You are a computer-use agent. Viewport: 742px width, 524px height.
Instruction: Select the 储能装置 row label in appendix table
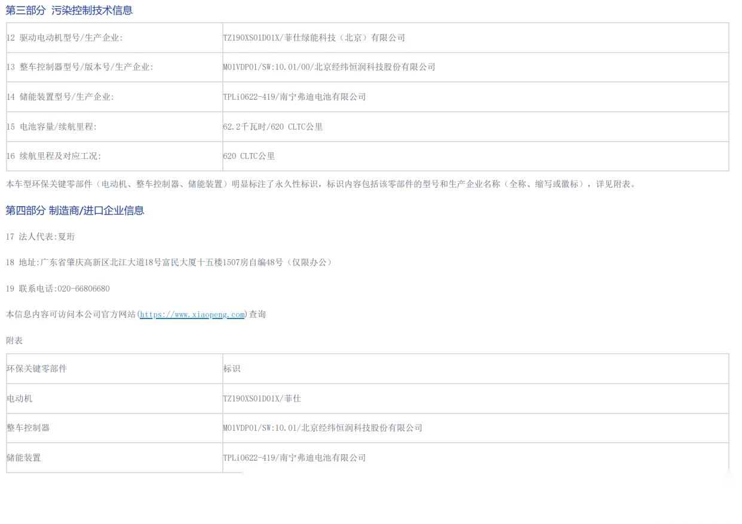click(24, 458)
